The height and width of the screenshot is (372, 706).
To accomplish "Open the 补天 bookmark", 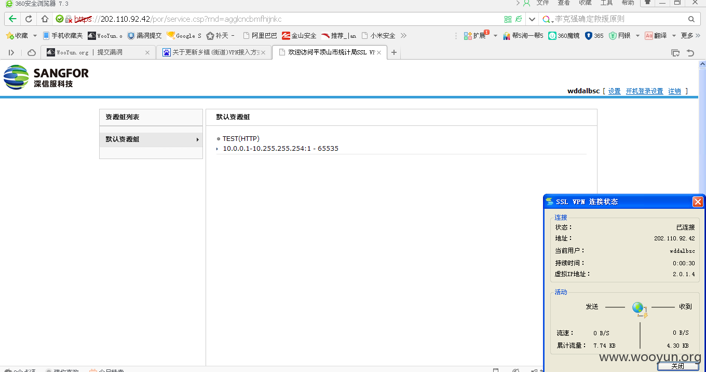I will 221,36.
